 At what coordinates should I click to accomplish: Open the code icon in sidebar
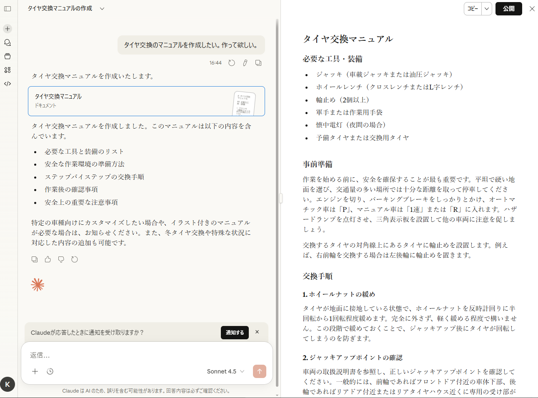[x=8, y=84]
